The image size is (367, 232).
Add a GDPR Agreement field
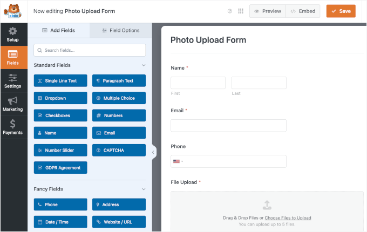coord(60,167)
